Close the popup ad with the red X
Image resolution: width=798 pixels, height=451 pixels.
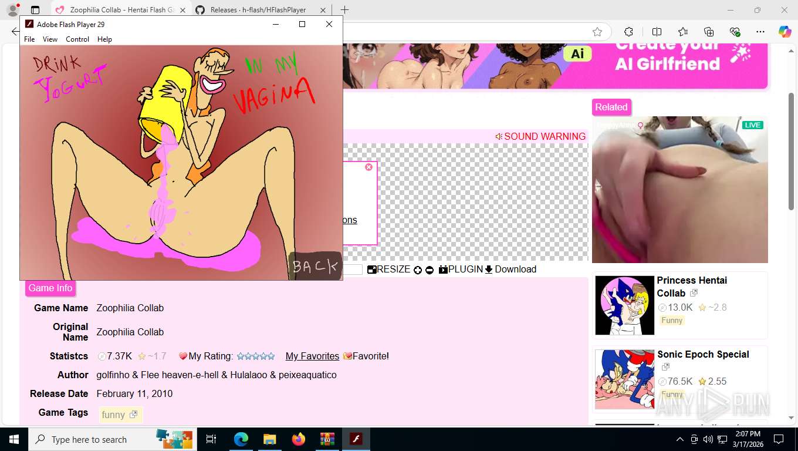[368, 167]
